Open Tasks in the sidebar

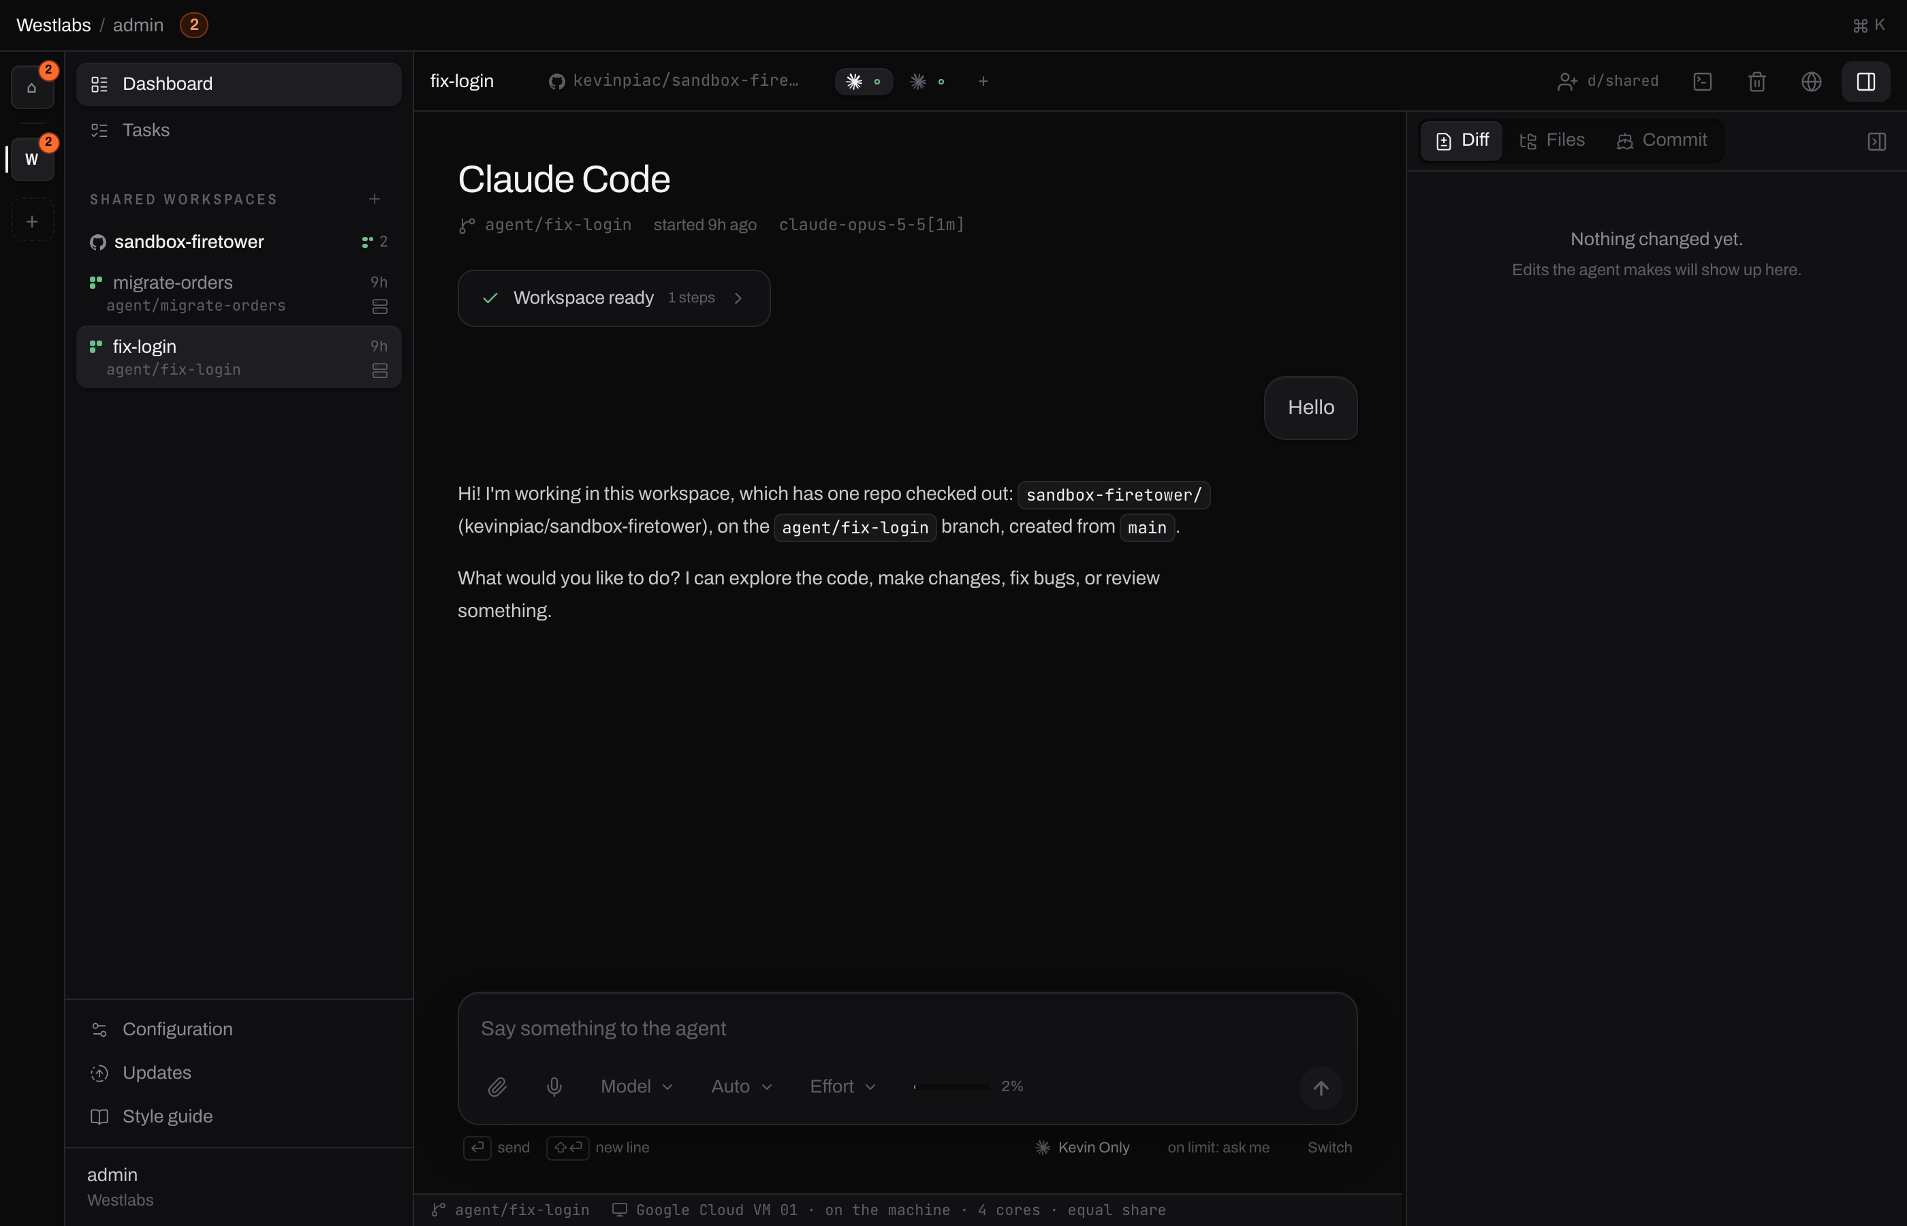[x=239, y=131]
